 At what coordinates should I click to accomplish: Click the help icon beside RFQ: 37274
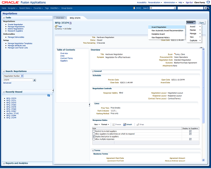pos(70,23)
